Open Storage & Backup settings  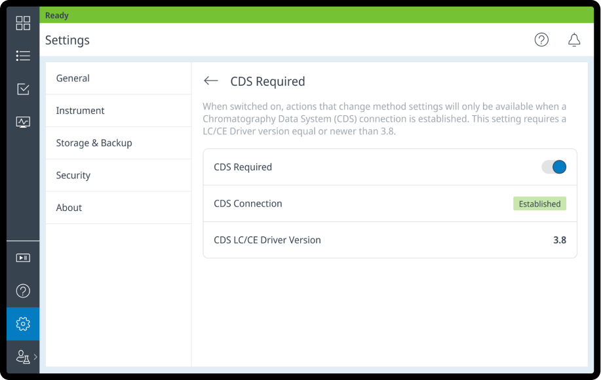coord(118,143)
